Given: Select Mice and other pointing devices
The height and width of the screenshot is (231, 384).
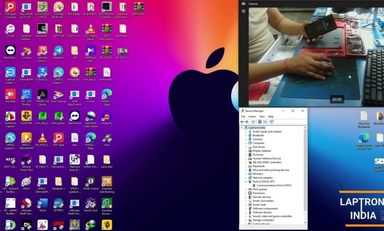Looking at the screenshot, I should pos(271,170).
